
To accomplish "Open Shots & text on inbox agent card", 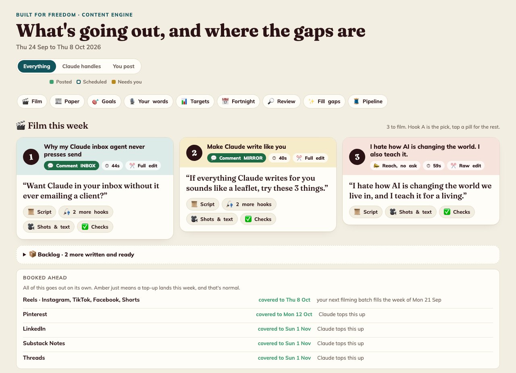I will (x=49, y=227).
